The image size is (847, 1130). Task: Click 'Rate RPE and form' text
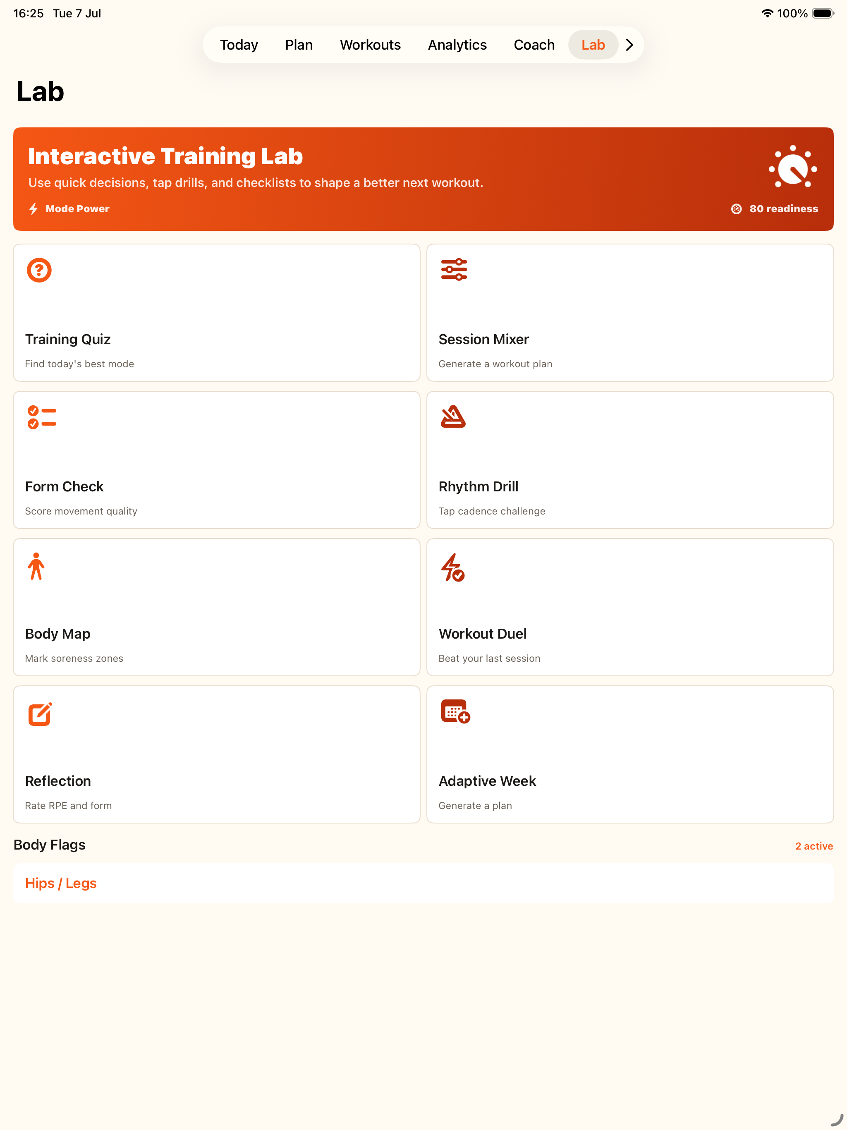point(69,805)
